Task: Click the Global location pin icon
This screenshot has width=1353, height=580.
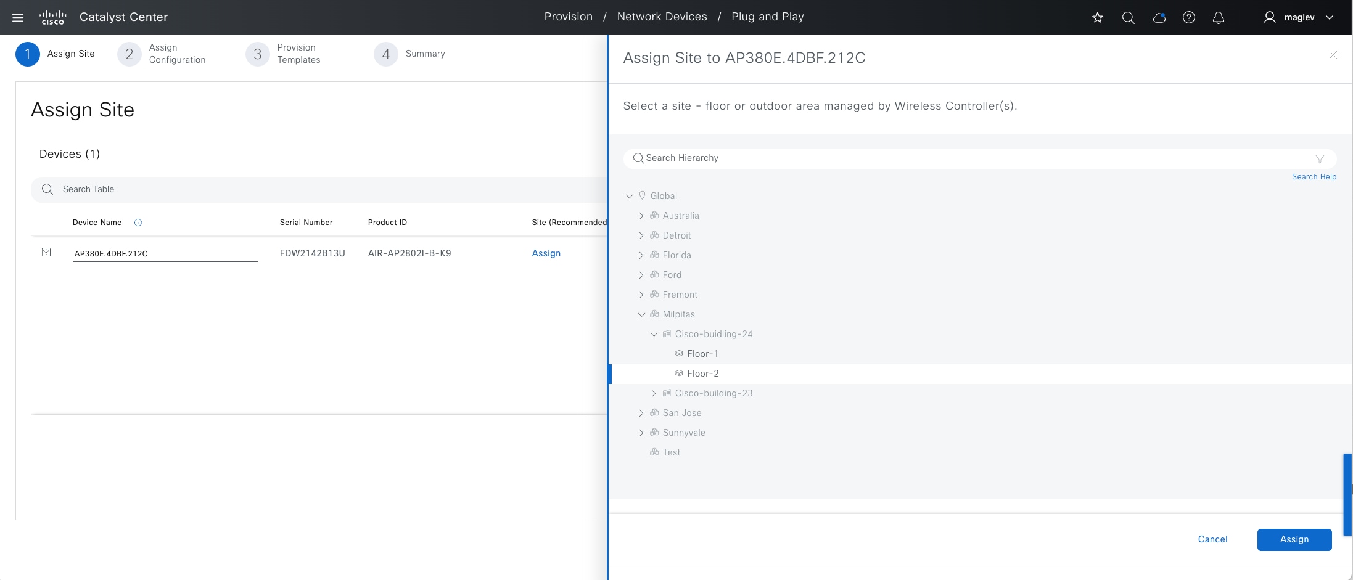Action: coord(642,195)
